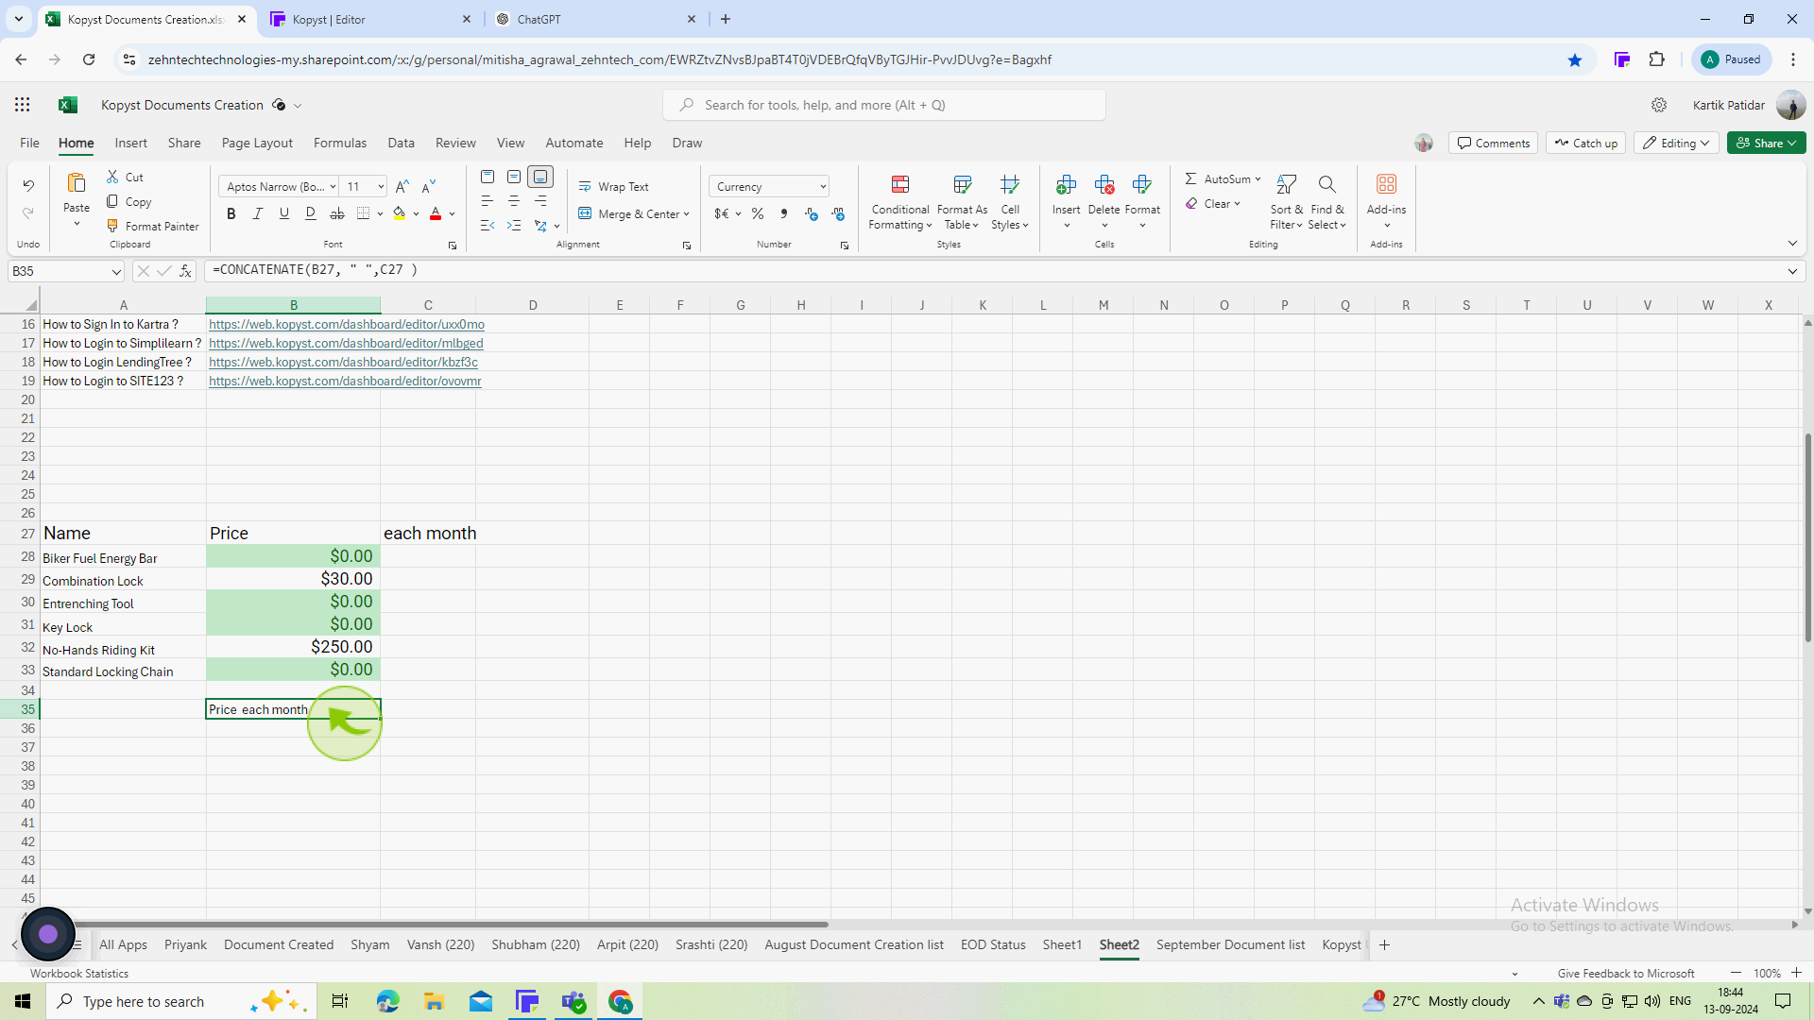Open the EOD Status sheet tab
The width and height of the screenshot is (1814, 1020).
click(x=993, y=945)
